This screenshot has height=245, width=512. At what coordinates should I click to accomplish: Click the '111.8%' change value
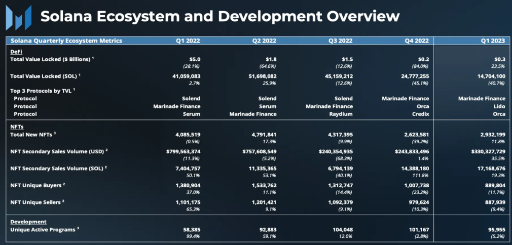tap(422, 176)
